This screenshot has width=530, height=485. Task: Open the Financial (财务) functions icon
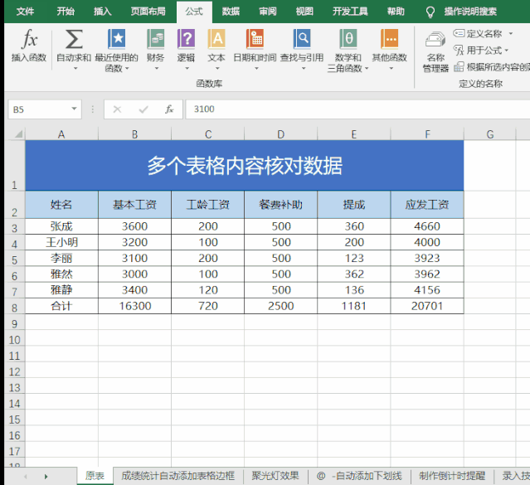click(155, 39)
